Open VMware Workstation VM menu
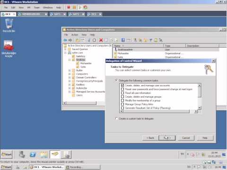Screen dimensions: 227x170 click(29, 8)
